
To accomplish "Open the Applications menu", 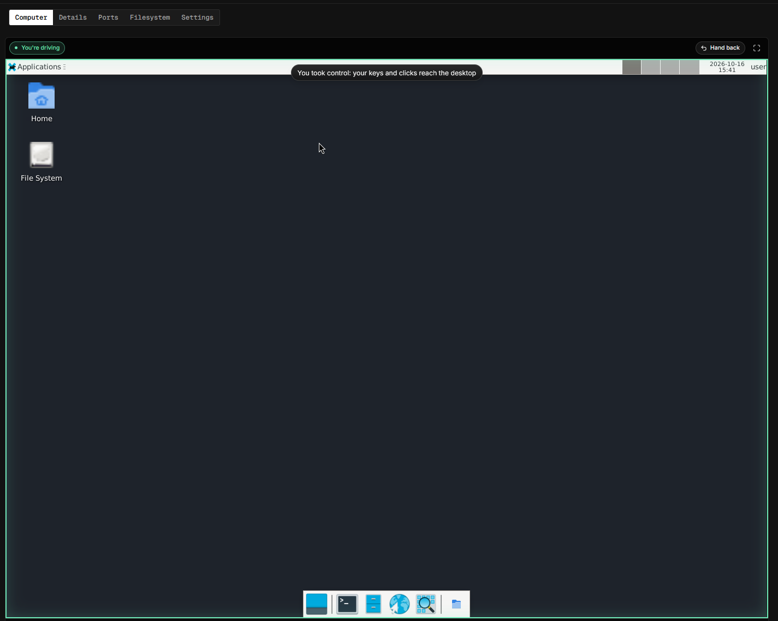I will click(37, 67).
